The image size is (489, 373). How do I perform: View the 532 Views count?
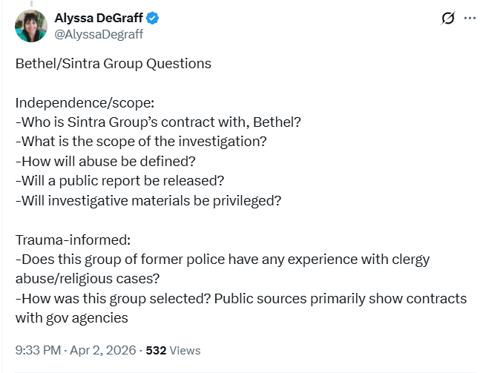(x=173, y=350)
